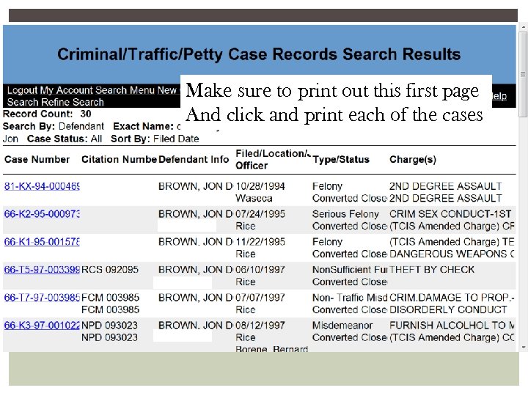Click citation RCS 092095
Viewport: 528px width, 396px height.
(x=110, y=270)
